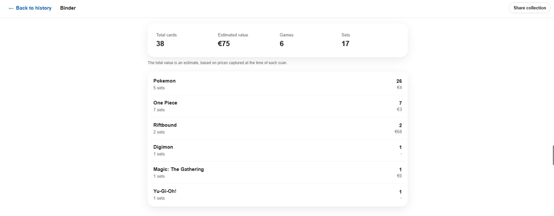Click the Total cards stat of 38
This screenshot has width=554, height=216.
pos(167,40)
